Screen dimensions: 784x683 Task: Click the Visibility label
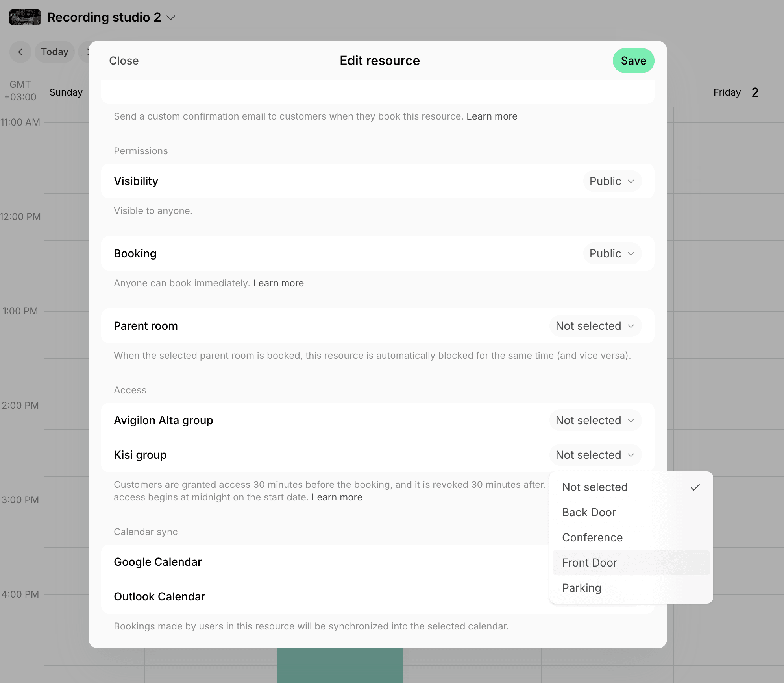pos(136,181)
